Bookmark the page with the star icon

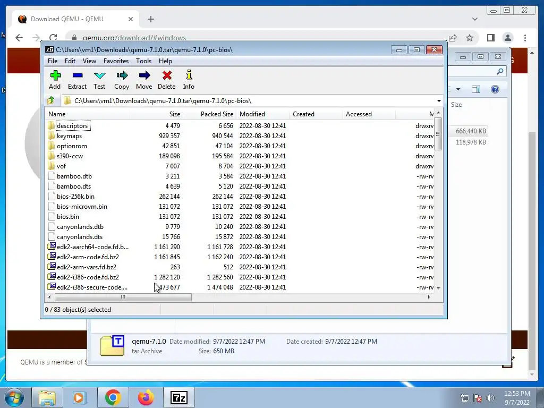470,38
